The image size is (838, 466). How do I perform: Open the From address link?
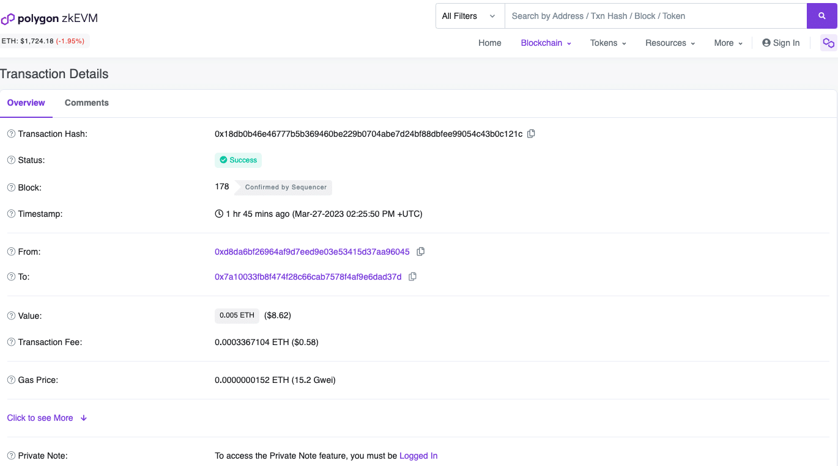pos(311,251)
